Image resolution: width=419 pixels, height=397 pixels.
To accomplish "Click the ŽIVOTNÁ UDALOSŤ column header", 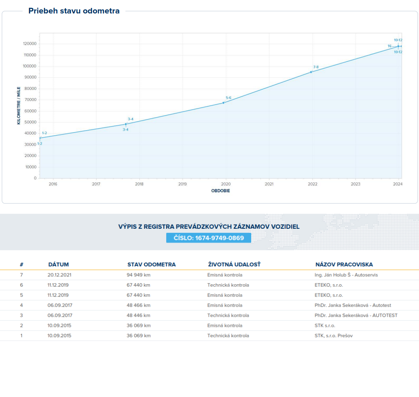I will [x=234, y=264].
